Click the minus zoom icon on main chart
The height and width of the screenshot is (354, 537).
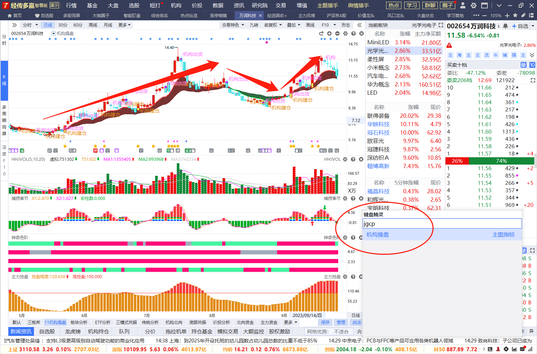point(337,34)
